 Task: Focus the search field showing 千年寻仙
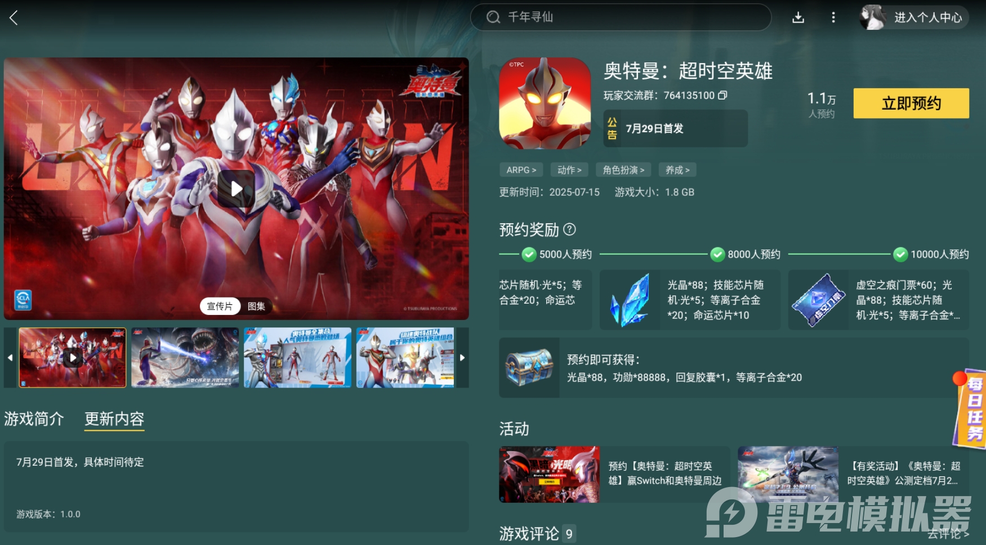click(x=621, y=17)
